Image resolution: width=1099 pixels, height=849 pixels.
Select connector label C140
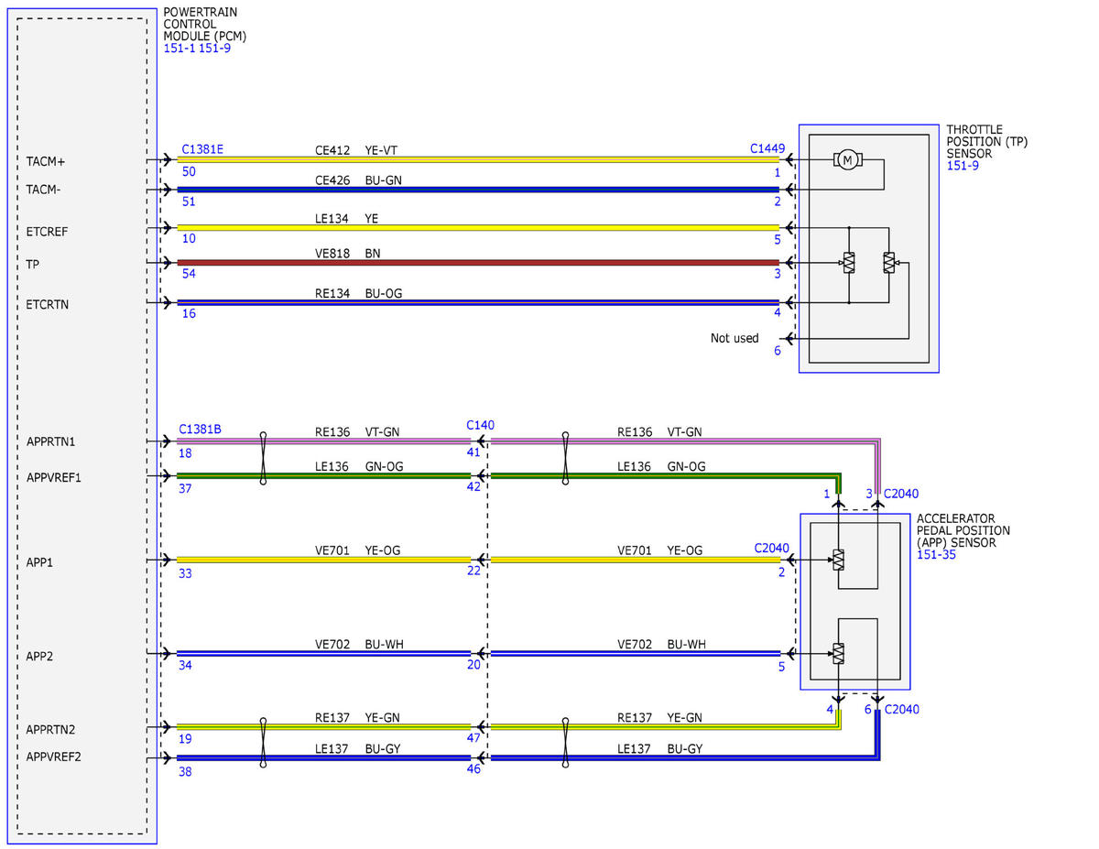click(x=480, y=425)
